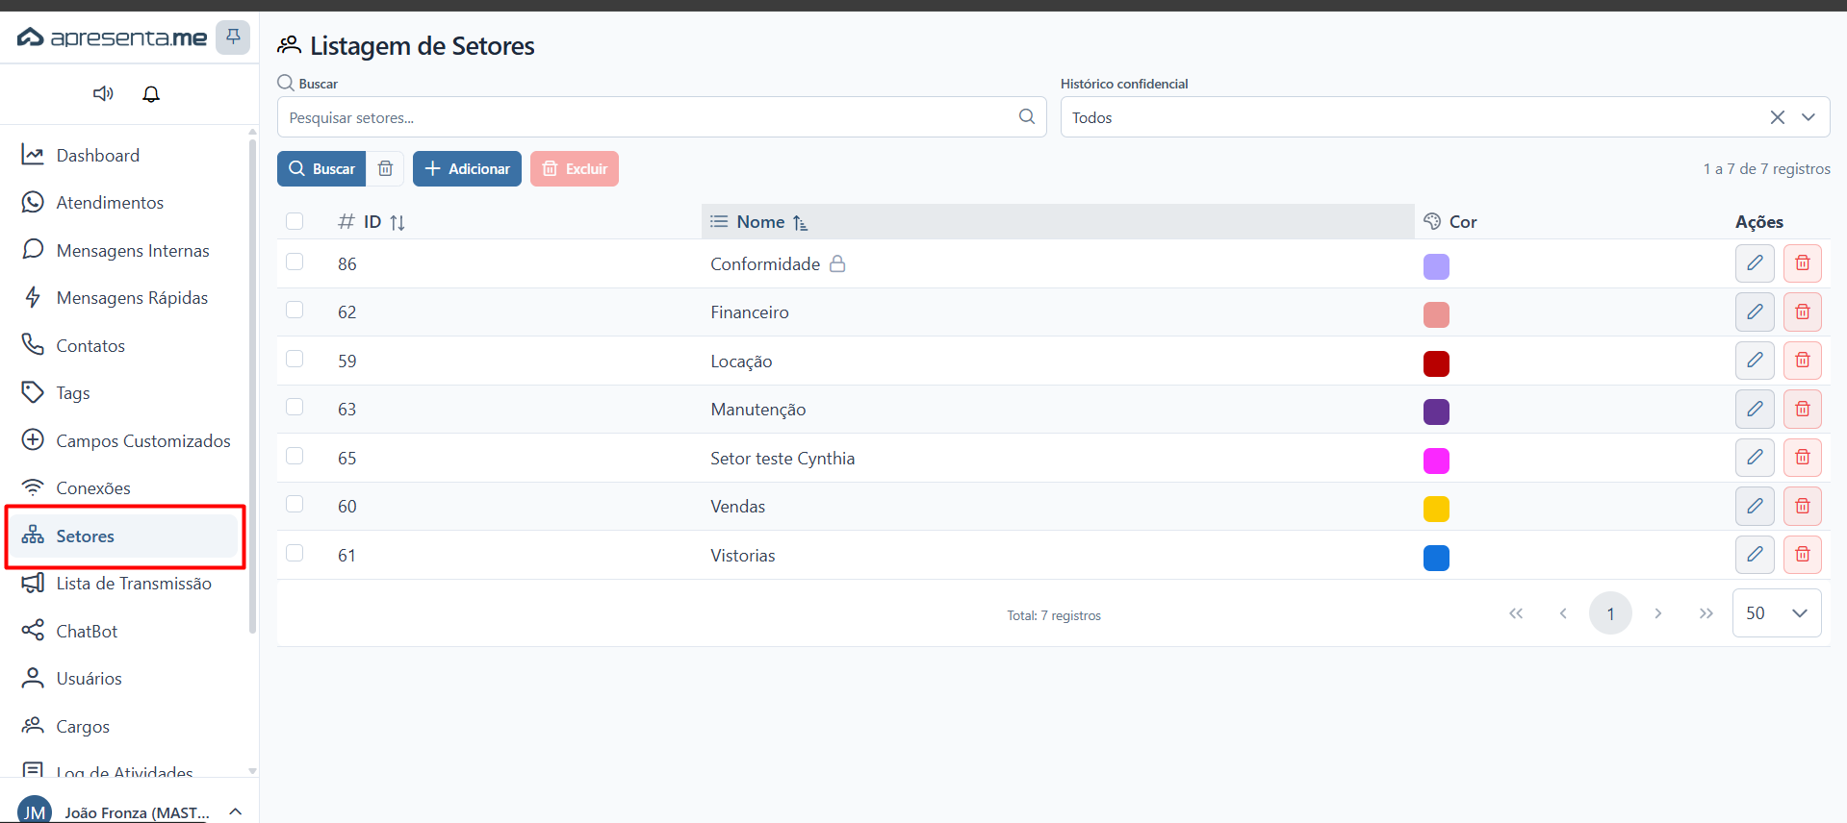This screenshot has height=823, width=1847.
Task: Sort the table by Nome column
Action: tap(800, 222)
